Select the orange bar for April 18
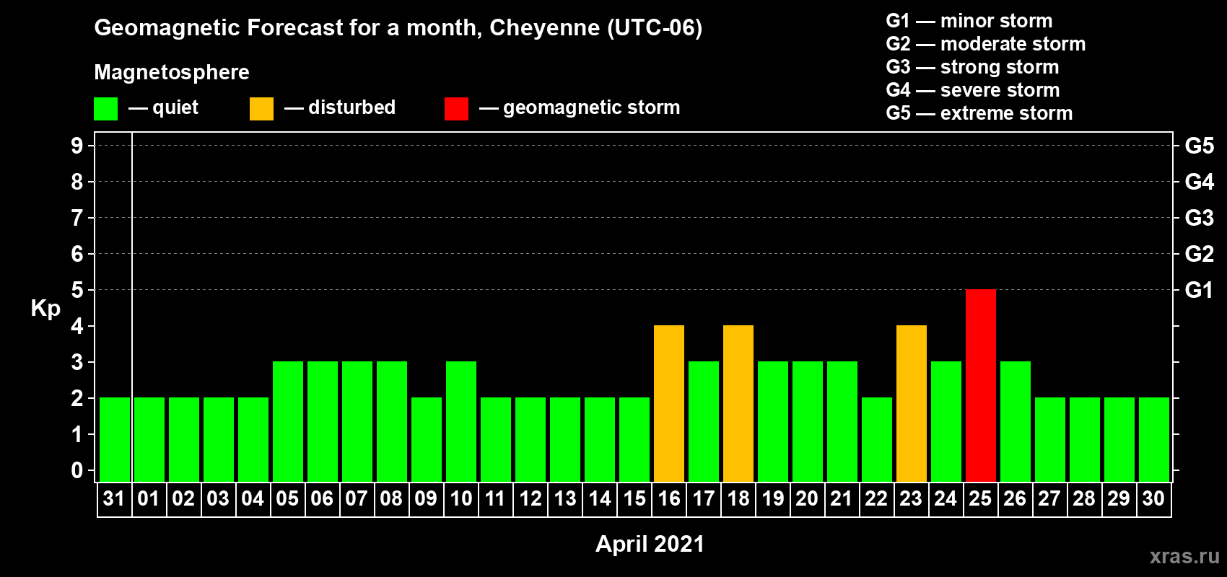This screenshot has height=577, width=1227. click(738, 403)
